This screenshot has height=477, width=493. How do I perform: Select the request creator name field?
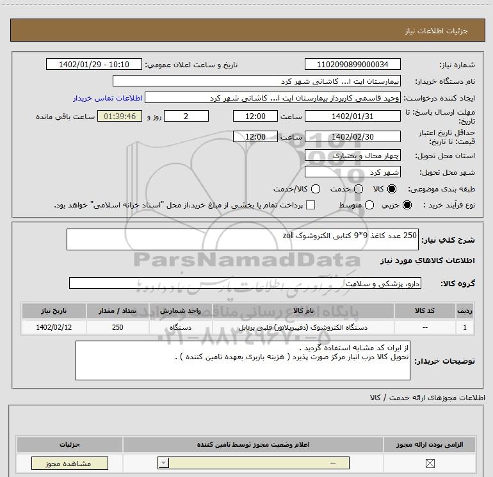click(x=273, y=97)
